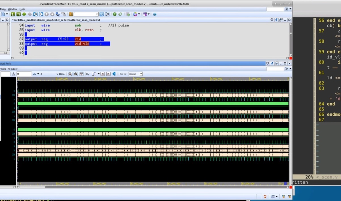The width and height of the screenshot is (341, 201).
Task: Pin the waveform pane with the pushpin icon
Action: pyautogui.click(x=272, y=63)
